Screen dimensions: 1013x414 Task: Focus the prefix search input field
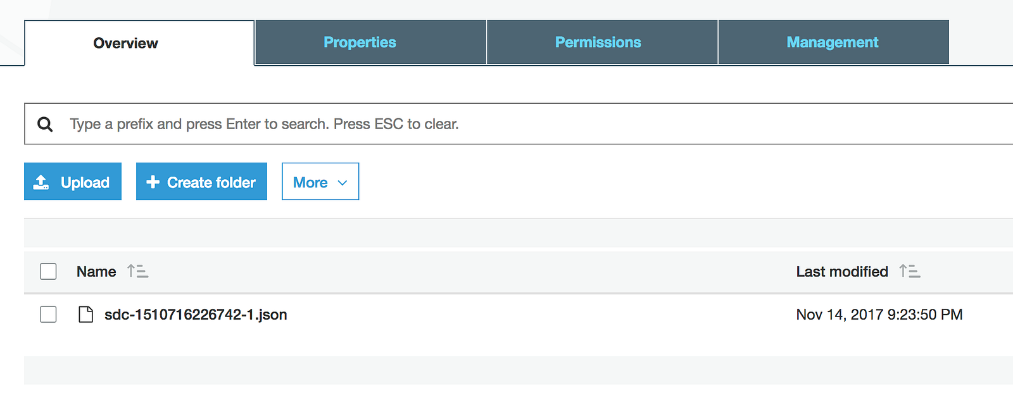[507, 124]
